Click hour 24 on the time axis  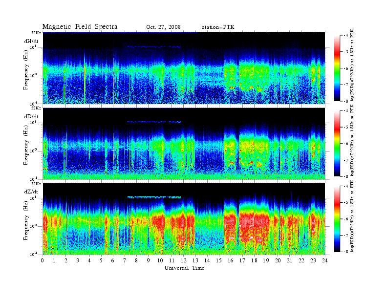325,260
